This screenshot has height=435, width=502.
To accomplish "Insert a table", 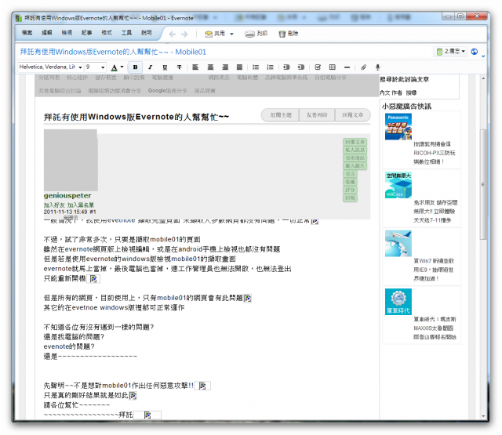I will pyautogui.click(x=333, y=67).
